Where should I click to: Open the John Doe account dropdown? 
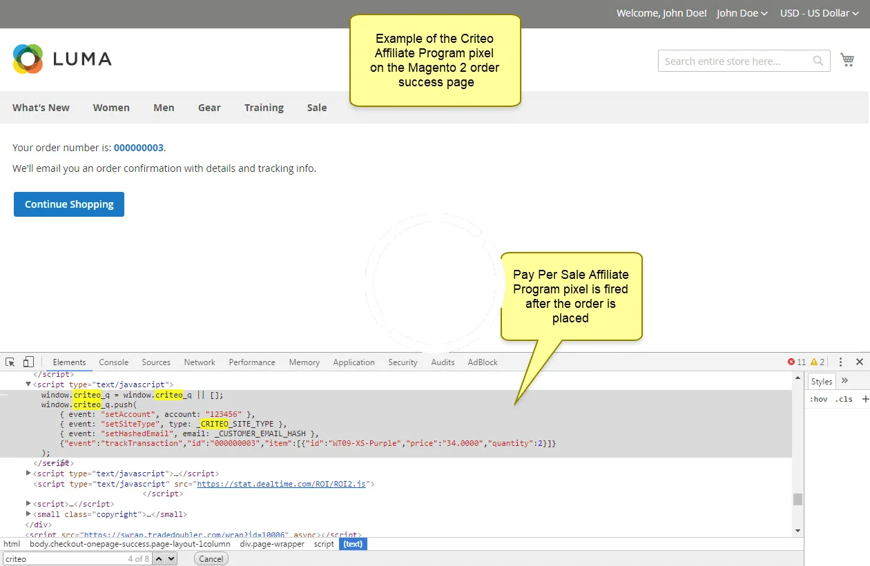(x=742, y=13)
